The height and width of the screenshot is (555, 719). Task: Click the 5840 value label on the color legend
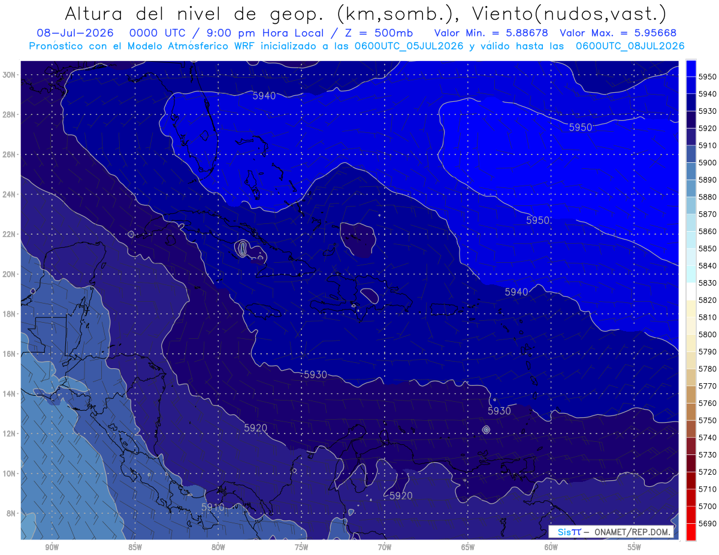(x=707, y=266)
